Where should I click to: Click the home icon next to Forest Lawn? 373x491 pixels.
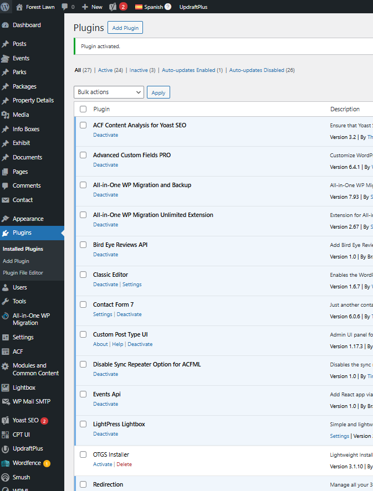pos(19,7)
